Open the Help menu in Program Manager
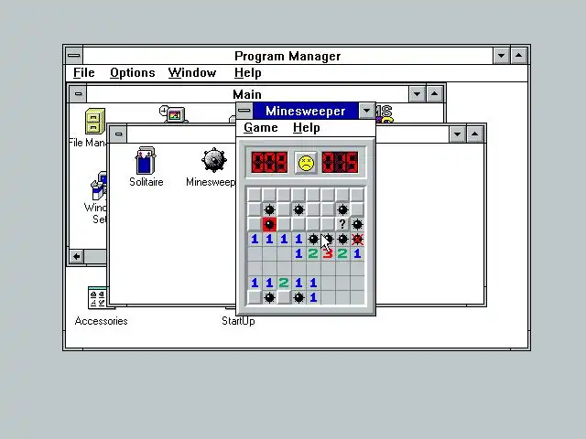This screenshot has width=586, height=439. 247,72
